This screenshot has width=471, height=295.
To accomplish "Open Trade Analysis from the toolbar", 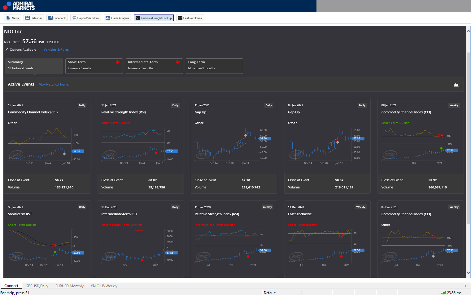I will pyautogui.click(x=117, y=18).
